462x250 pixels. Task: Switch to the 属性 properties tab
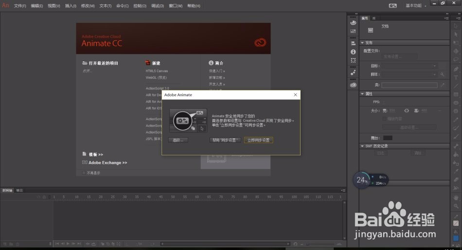(365, 18)
